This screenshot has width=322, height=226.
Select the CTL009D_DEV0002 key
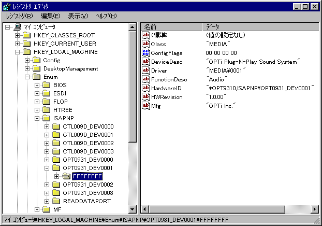tap(88, 143)
